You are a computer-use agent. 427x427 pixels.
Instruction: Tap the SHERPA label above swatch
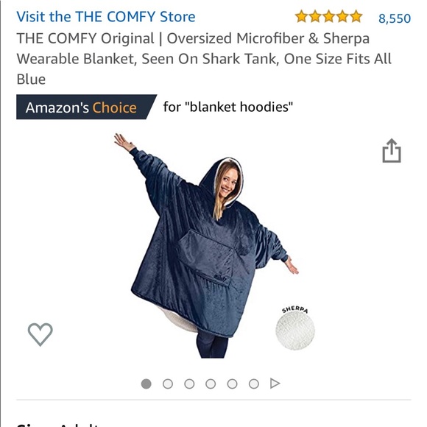pyautogui.click(x=295, y=310)
